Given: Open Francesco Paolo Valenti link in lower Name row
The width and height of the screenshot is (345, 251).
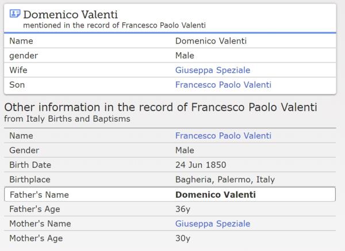Looking at the screenshot, I should [x=223, y=136].
